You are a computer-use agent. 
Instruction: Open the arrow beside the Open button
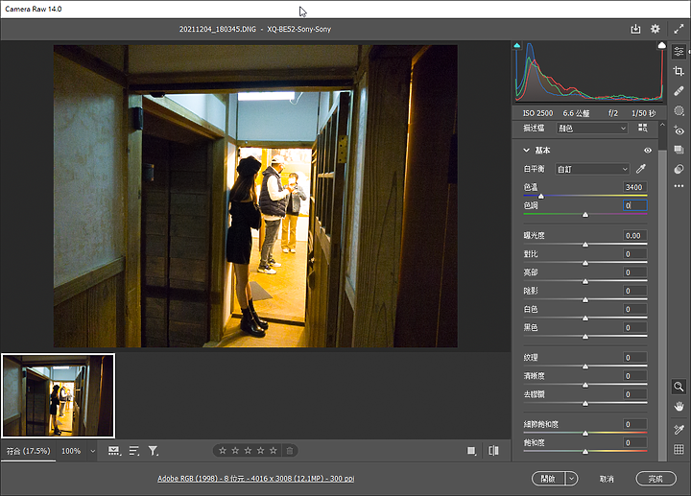click(572, 479)
